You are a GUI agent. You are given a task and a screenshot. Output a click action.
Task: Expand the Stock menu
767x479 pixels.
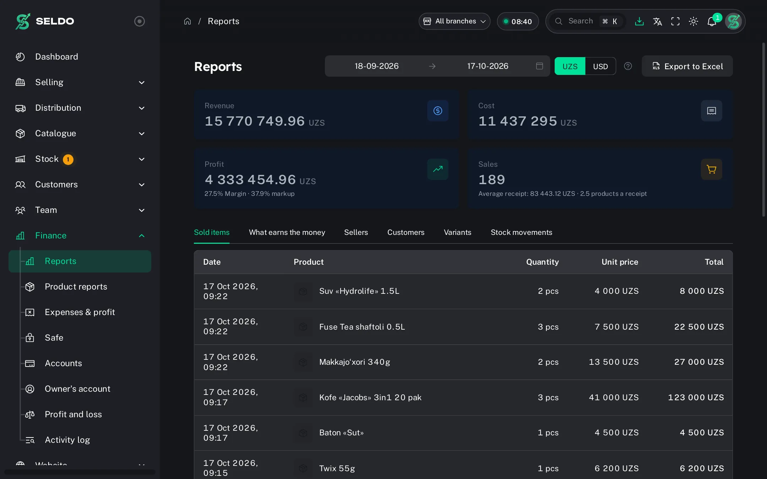point(80,159)
